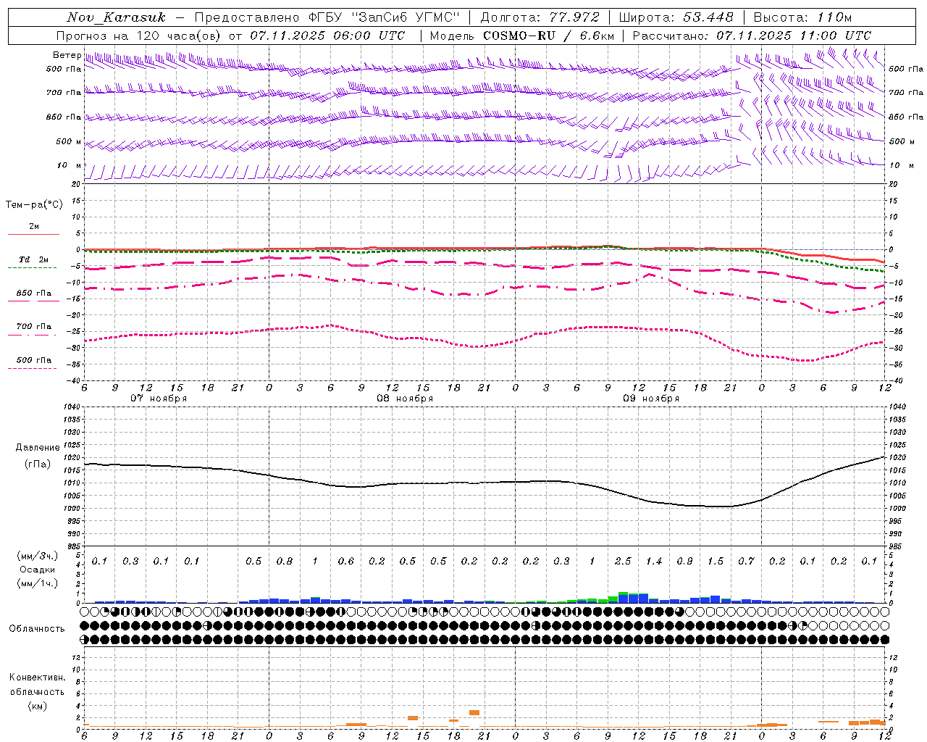Click the 0.9 precipitation value
This screenshot has height=742, width=927.
pyautogui.click(x=684, y=562)
